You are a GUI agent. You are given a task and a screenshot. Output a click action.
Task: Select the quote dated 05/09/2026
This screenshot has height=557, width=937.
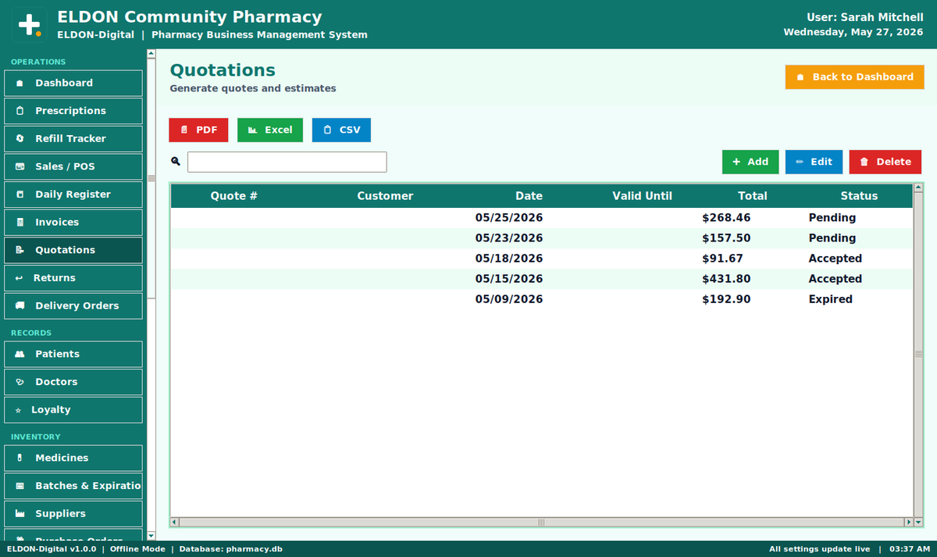click(x=541, y=299)
